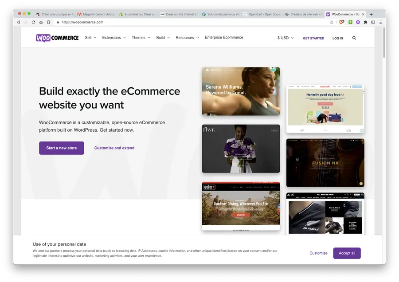The height and width of the screenshot is (282, 399).
Task: Click the green extension icon in toolbar
Action: (x=350, y=22)
